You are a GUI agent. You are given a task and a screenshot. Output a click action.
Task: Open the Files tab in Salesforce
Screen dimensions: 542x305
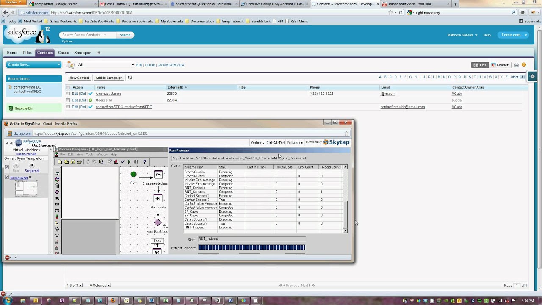[x=28, y=53]
